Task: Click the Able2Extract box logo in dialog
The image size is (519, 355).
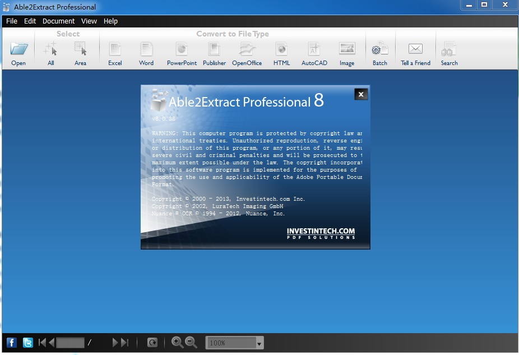Action: (x=159, y=100)
